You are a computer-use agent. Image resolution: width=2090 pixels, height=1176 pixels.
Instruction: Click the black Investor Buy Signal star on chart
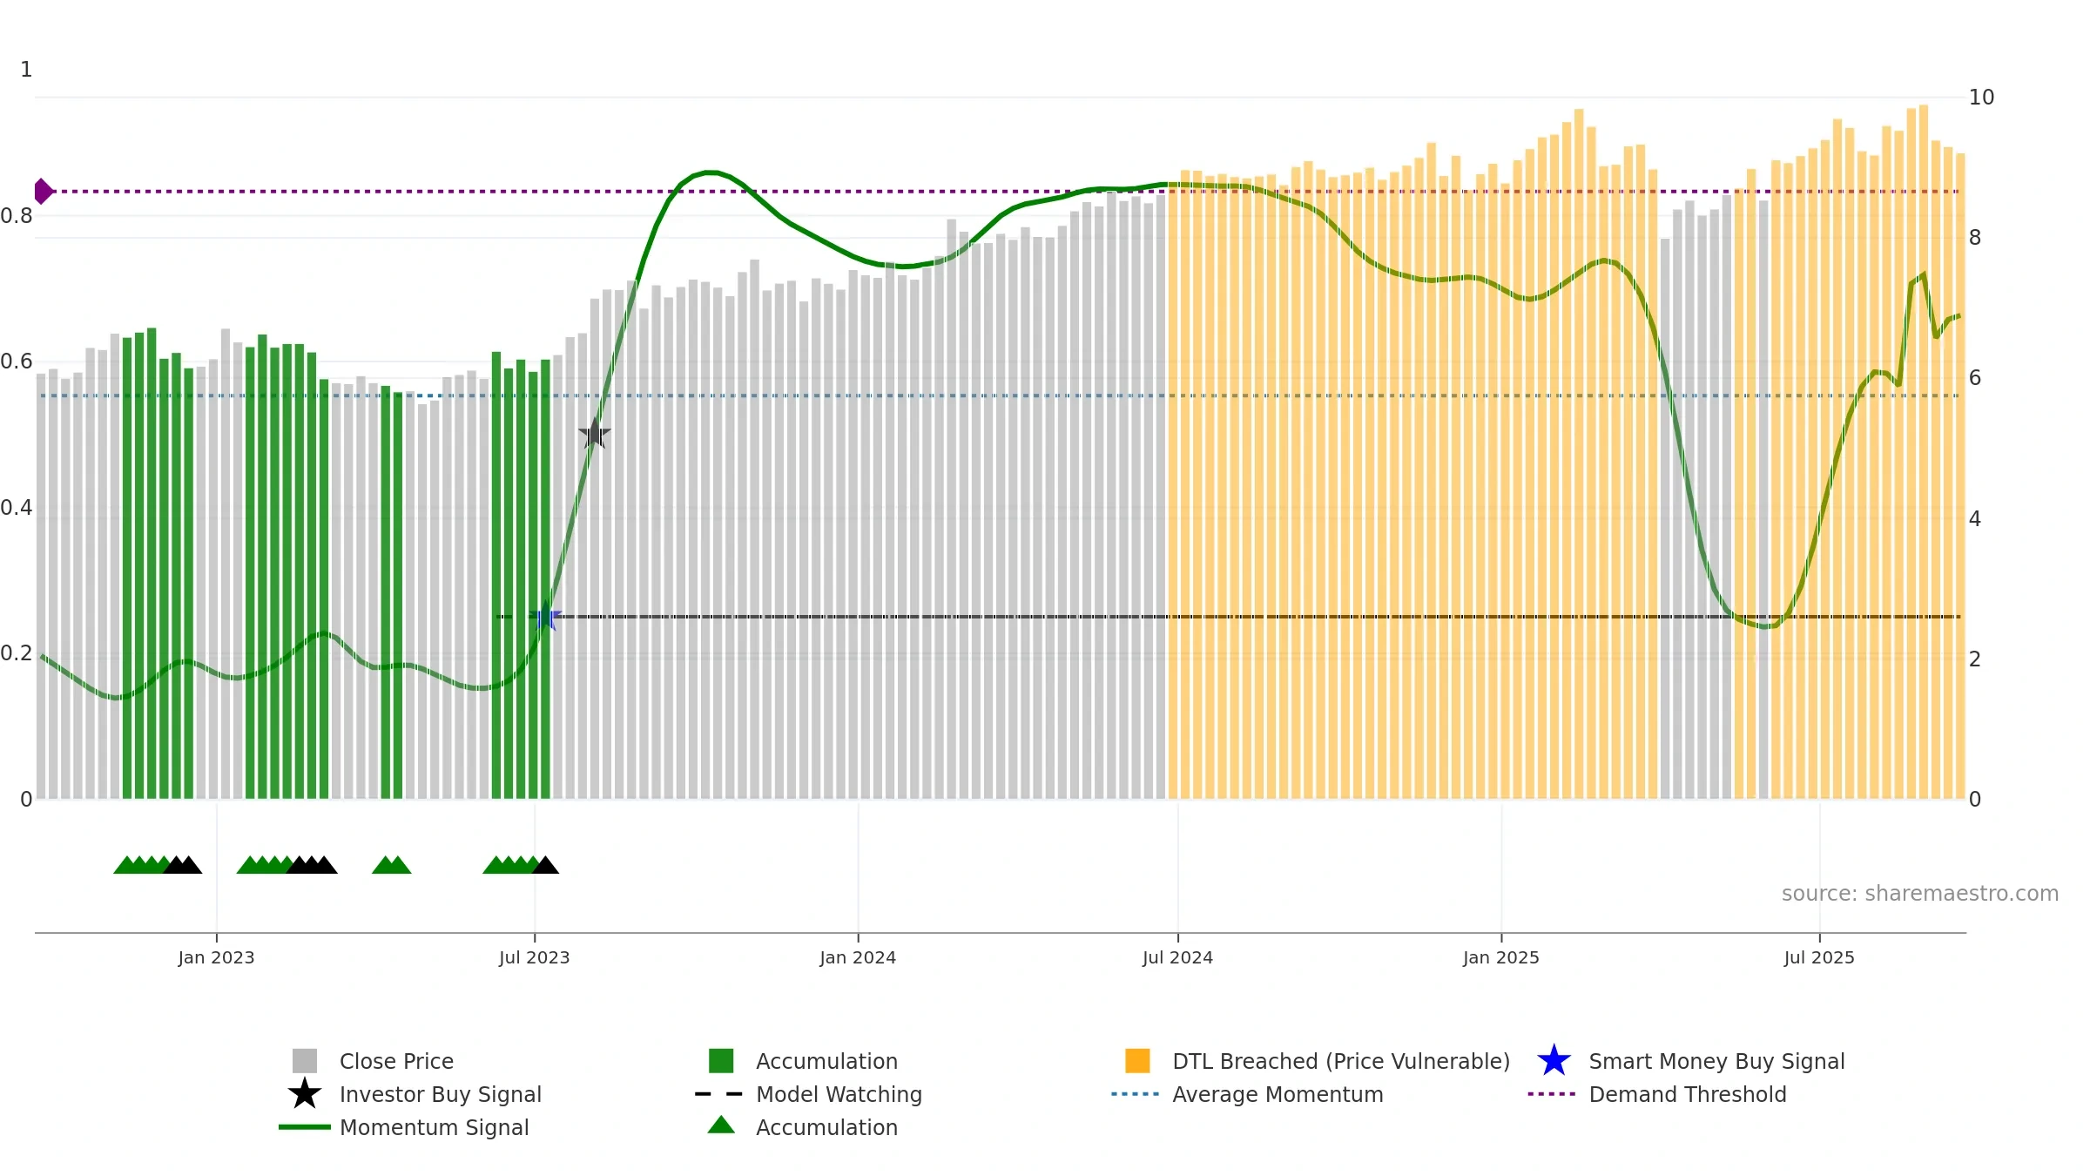(x=595, y=433)
